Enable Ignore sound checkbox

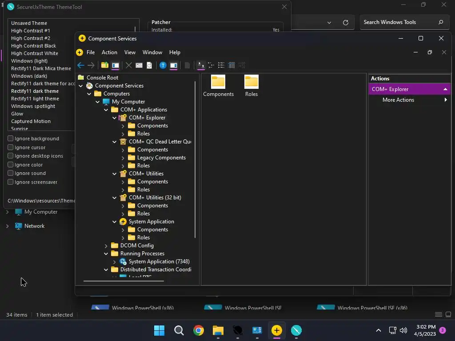coord(11,173)
